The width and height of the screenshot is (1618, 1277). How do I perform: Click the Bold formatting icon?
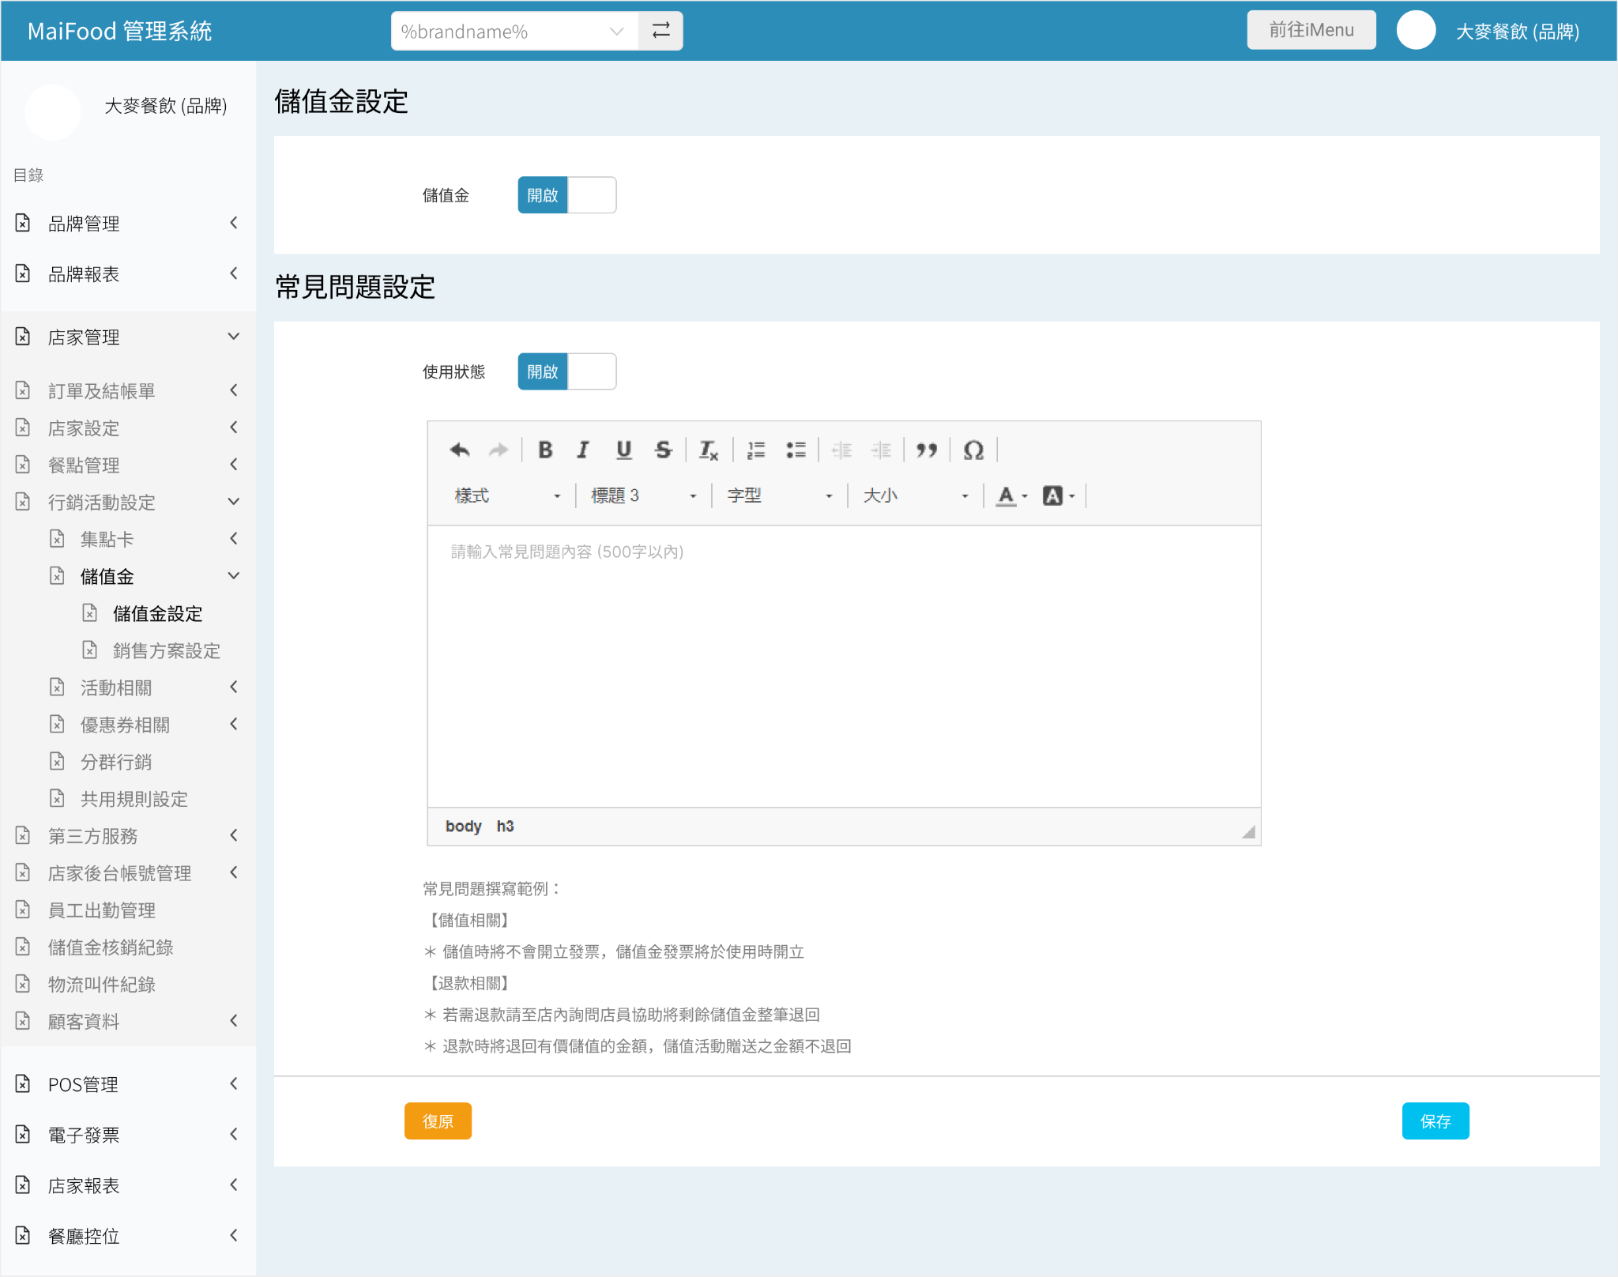click(545, 450)
